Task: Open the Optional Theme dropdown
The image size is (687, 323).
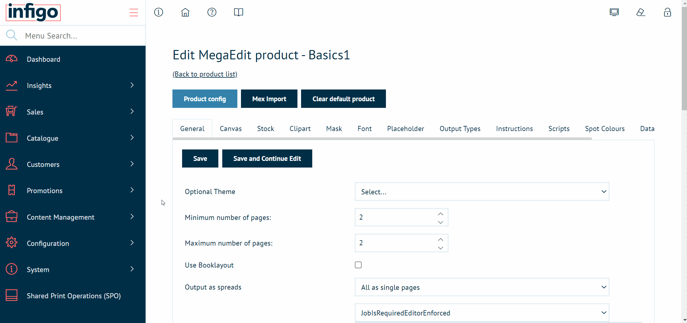Action: tap(482, 192)
